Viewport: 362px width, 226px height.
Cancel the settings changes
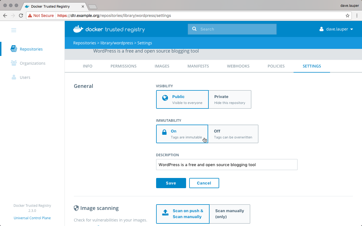[204, 183]
